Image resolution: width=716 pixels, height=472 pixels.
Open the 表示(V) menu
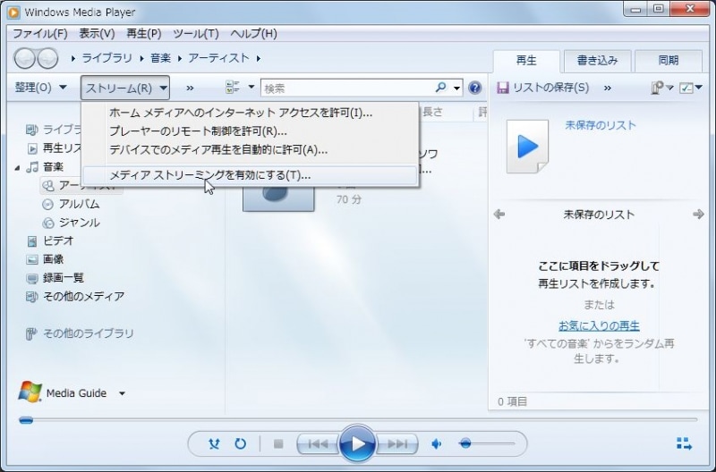97,34
